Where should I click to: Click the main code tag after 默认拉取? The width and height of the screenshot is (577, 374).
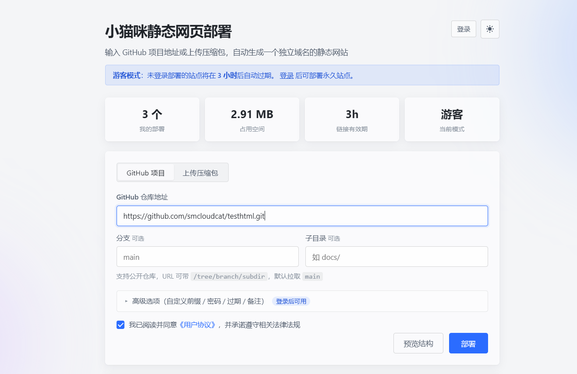click(312, 276)
